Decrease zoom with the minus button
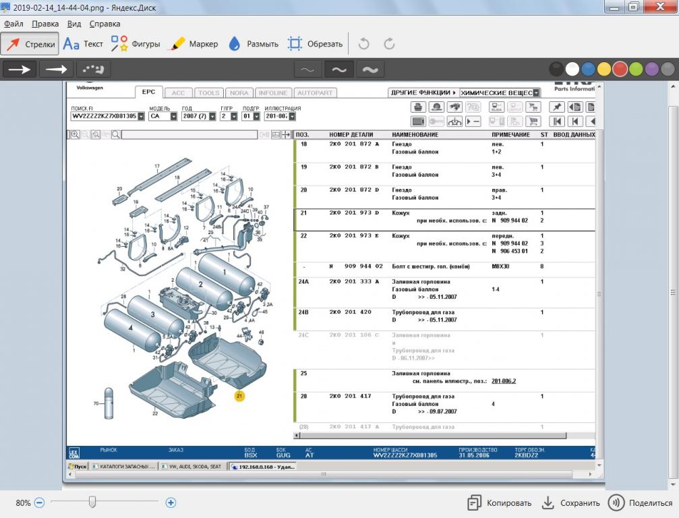This screenshot has height=518, width=679. tap(39, 503)
